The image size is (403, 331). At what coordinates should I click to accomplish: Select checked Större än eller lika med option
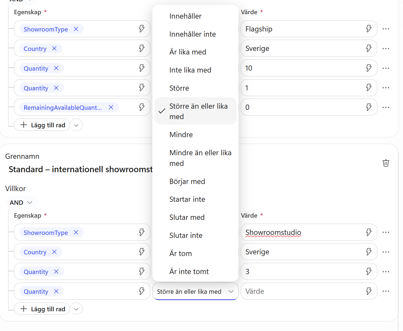[x=196, y=111]
